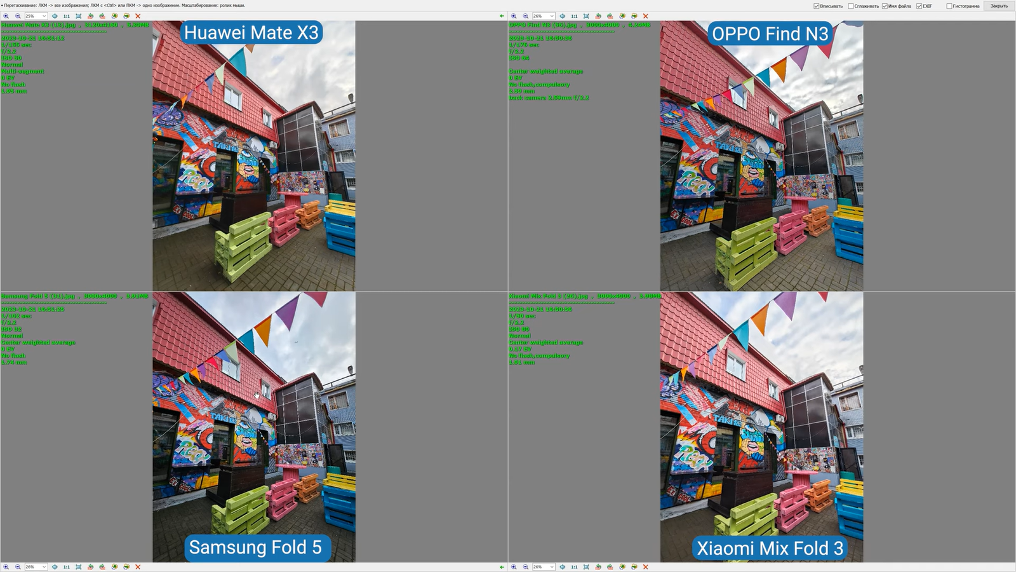Click the center-image icon in the OPPO toolbar
Screen dimensions: 1016x572
(x=563, y=16)
